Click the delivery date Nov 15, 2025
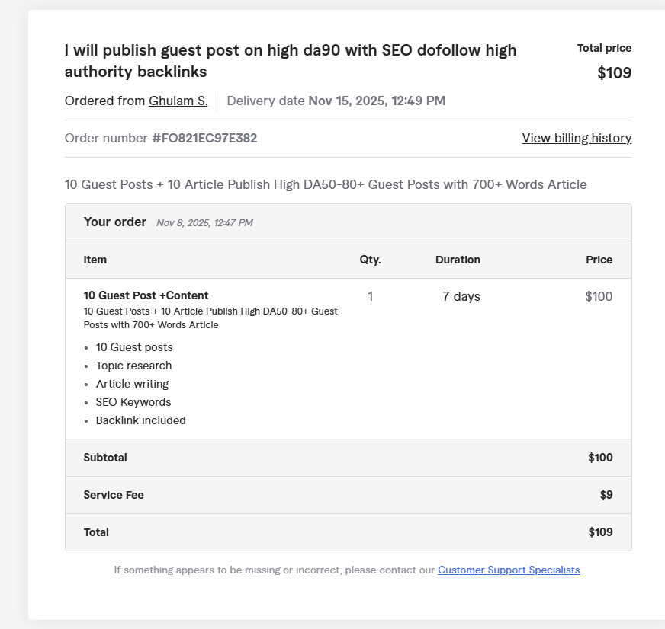This screenshot has width=665, height=629. [377, 101]
